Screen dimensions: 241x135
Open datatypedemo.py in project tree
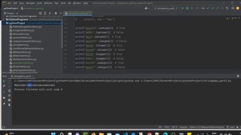click(22, 52)
